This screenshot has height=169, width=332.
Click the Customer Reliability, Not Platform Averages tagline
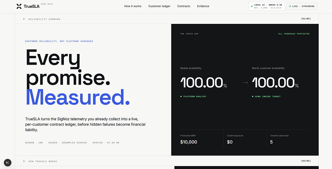59,41
